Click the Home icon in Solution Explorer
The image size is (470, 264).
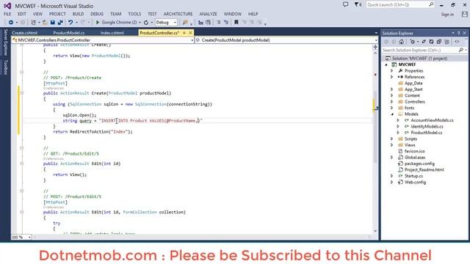(402, 42)
